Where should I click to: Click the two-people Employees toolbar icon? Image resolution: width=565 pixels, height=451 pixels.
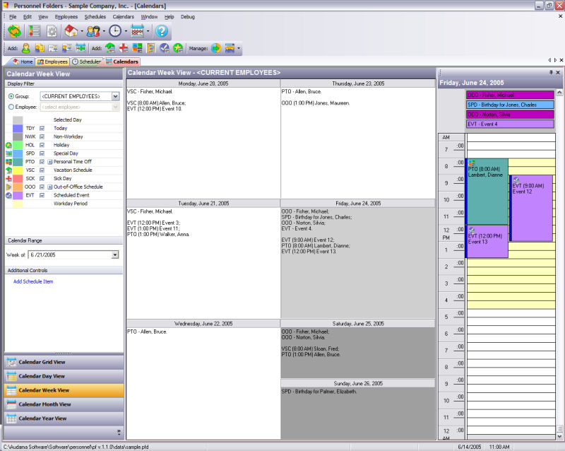click(93, 31)
